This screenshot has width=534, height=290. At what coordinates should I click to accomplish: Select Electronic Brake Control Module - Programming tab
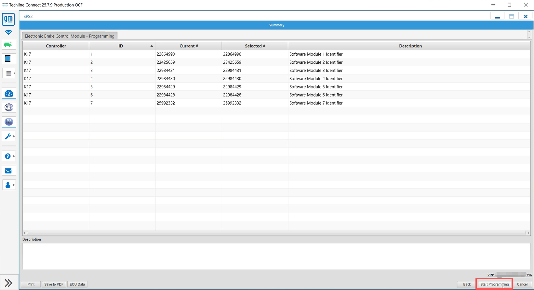(70, 36)
